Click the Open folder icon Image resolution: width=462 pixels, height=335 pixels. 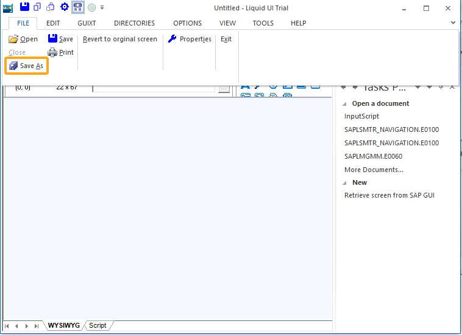point(13,39)
